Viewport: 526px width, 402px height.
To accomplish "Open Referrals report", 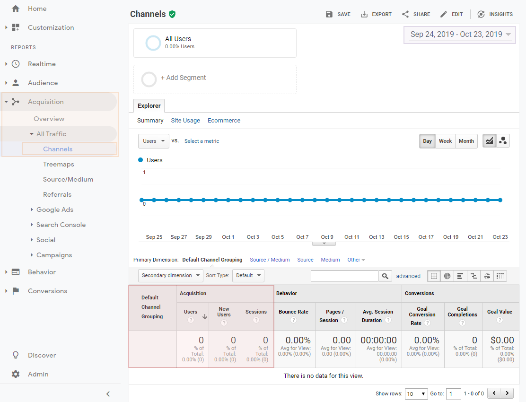I will tap(57, 194).
